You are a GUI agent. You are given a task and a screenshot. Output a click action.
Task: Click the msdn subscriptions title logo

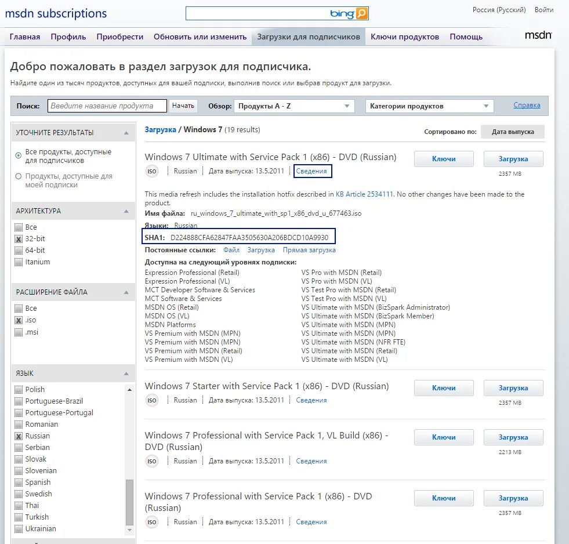(56, 13)
